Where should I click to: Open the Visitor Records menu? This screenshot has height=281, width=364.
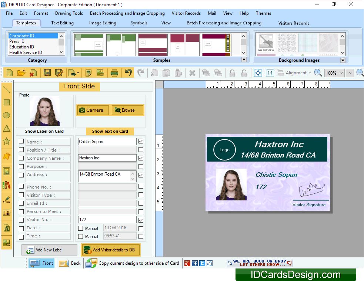[x=186, y=13]
